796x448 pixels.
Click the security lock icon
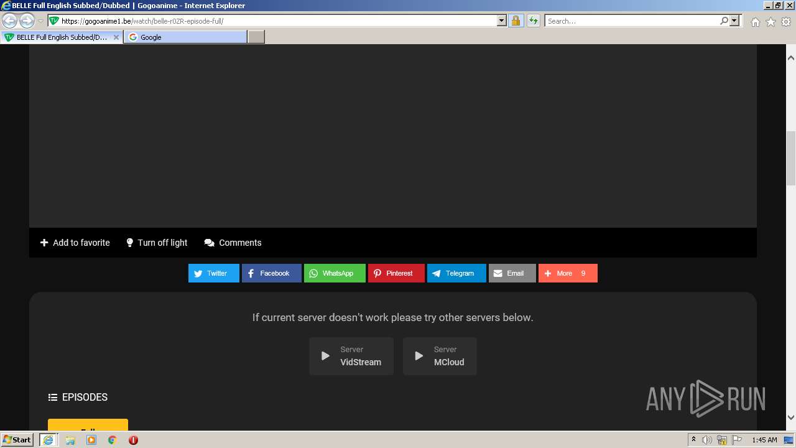click(x=516, y=21)
